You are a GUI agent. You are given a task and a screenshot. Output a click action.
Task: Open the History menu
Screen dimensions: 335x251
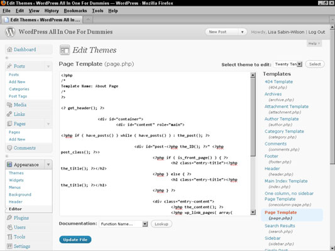(x=52, y=11)
